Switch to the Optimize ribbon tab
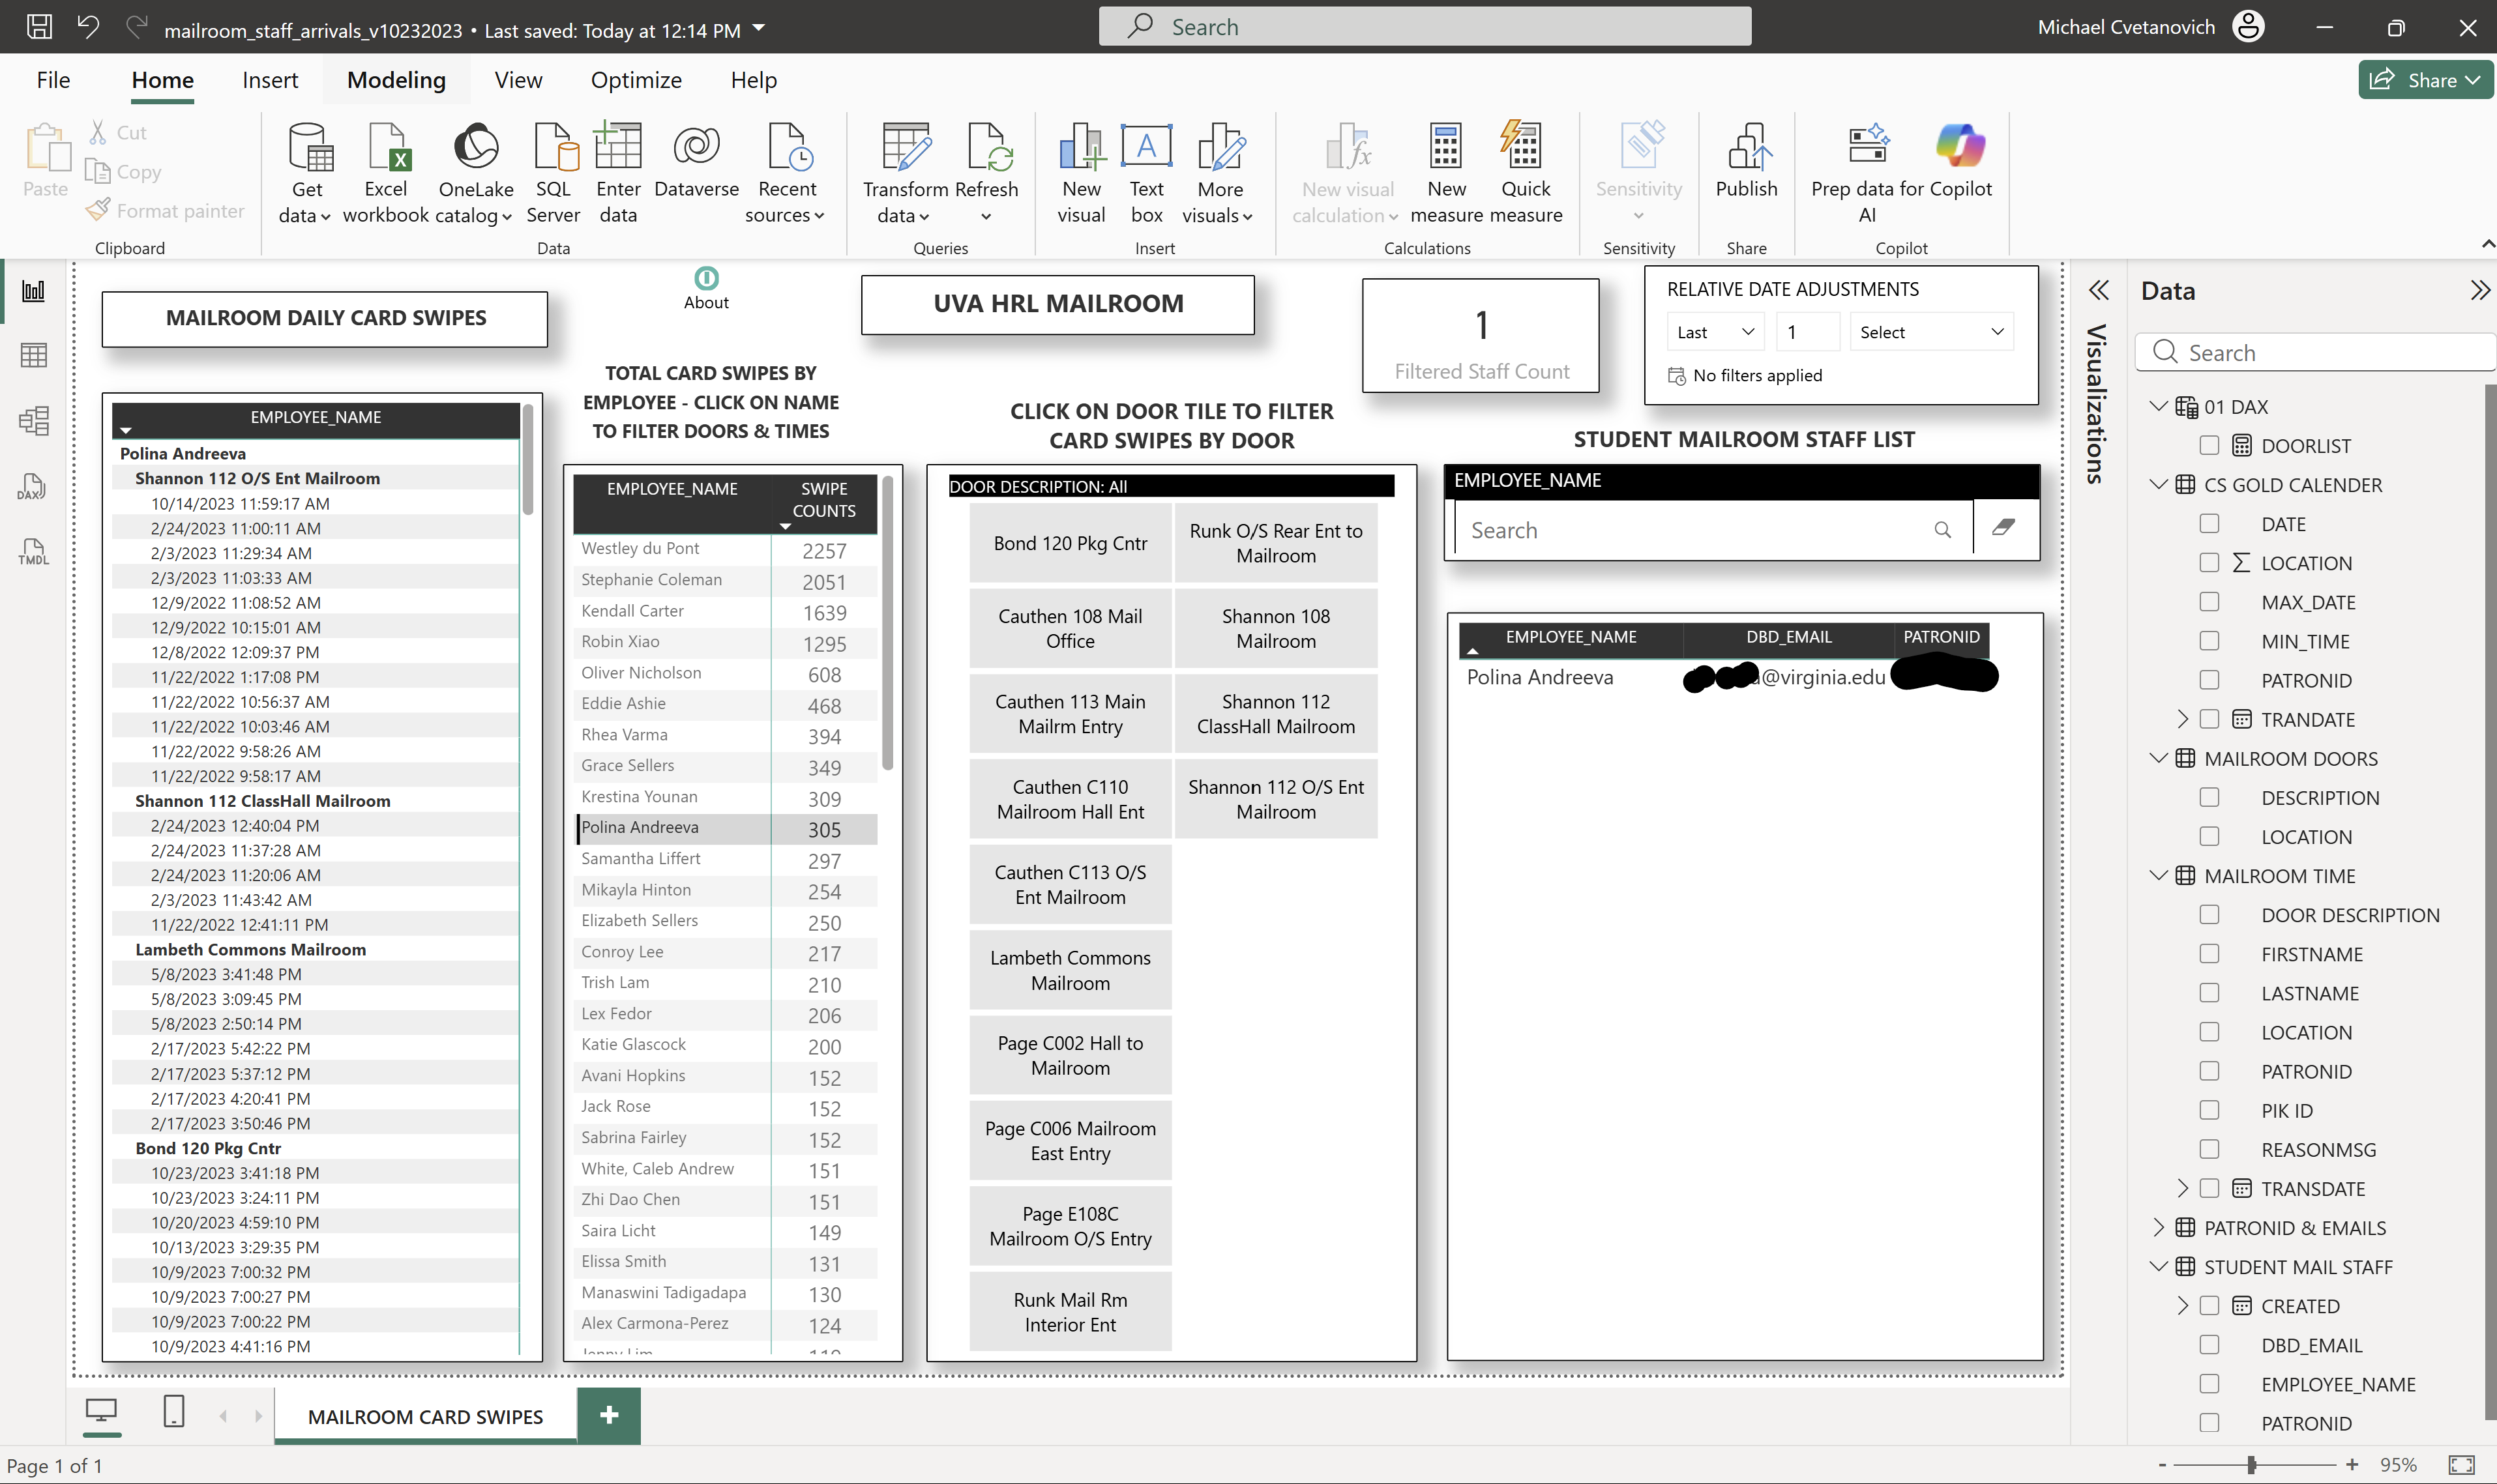The image size is (2497, 1484). pos(636,80)
